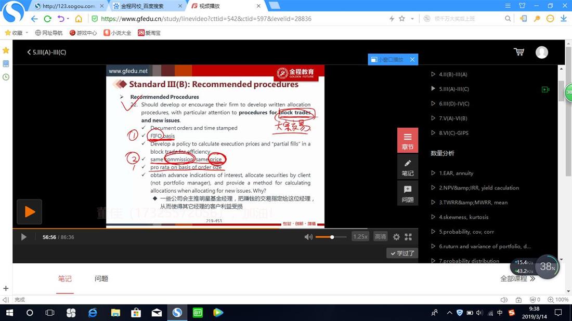Image resolution: width=572 pixels, height=321 pixels.
Task: Open the 1.25x playback speed menu
Action: click(360, 236)
